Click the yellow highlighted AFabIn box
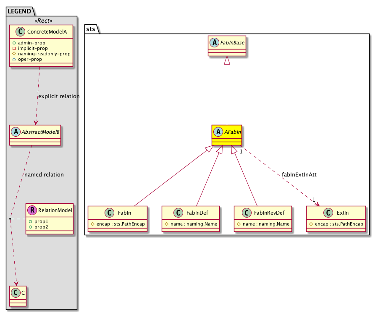 pos(227,135)
